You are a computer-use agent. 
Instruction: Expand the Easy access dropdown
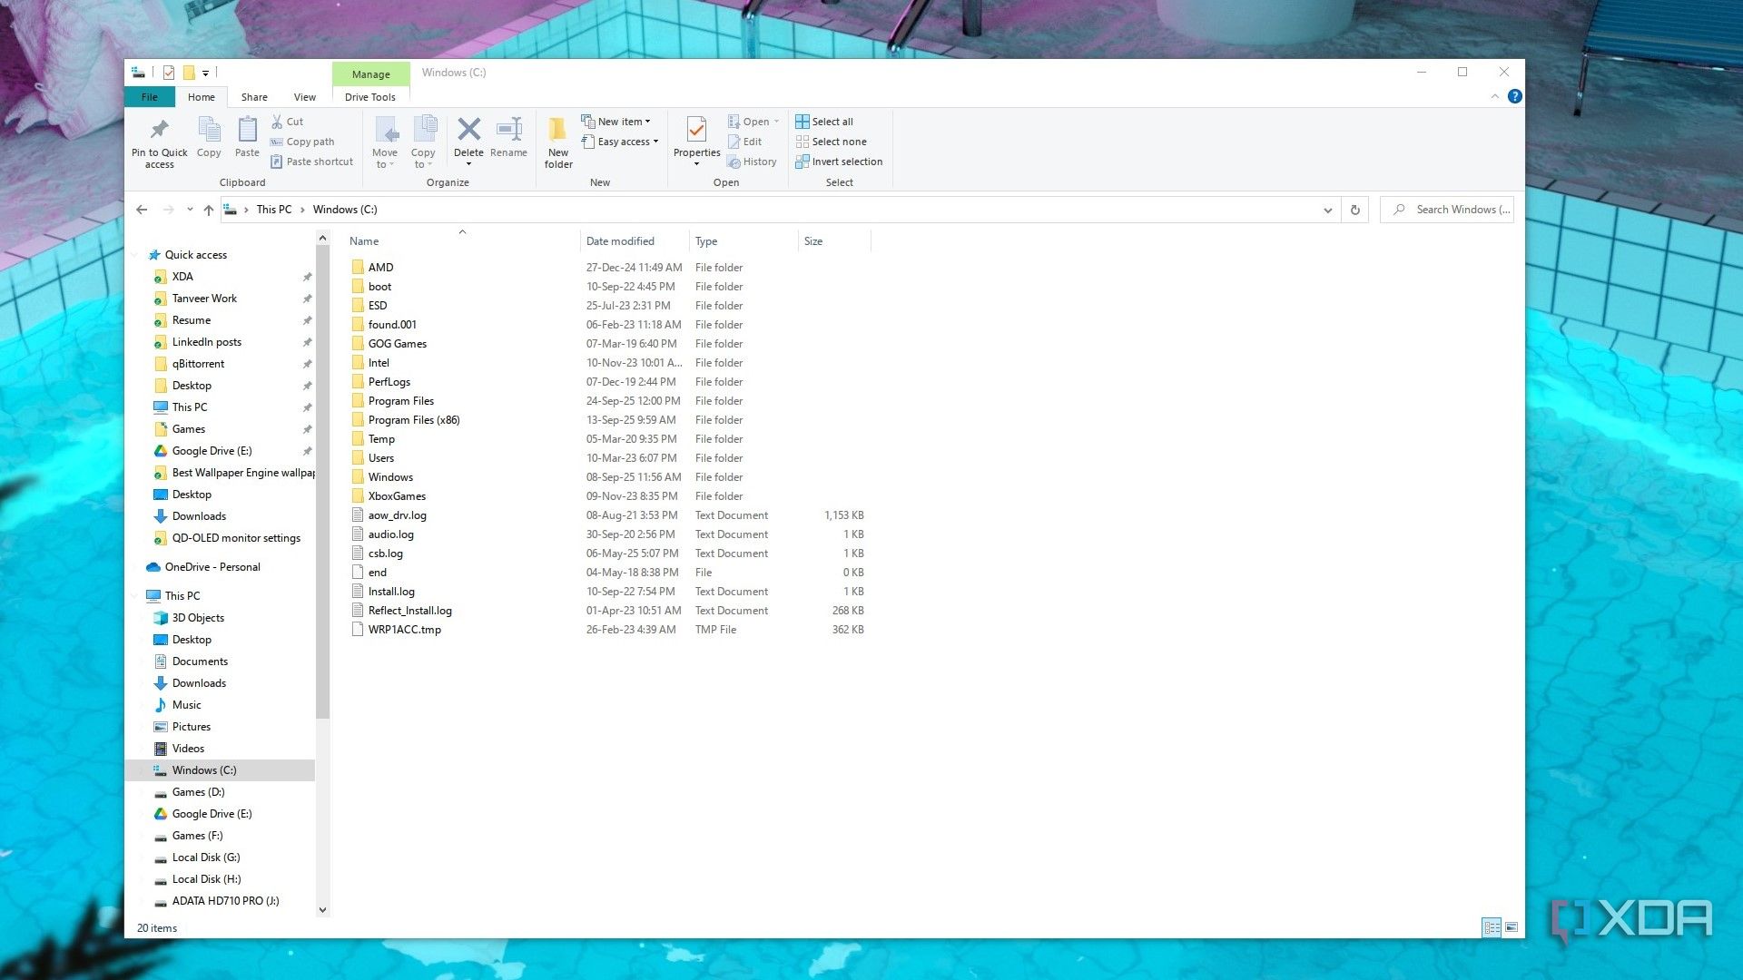pyautogui.click(x=620, y=142)
